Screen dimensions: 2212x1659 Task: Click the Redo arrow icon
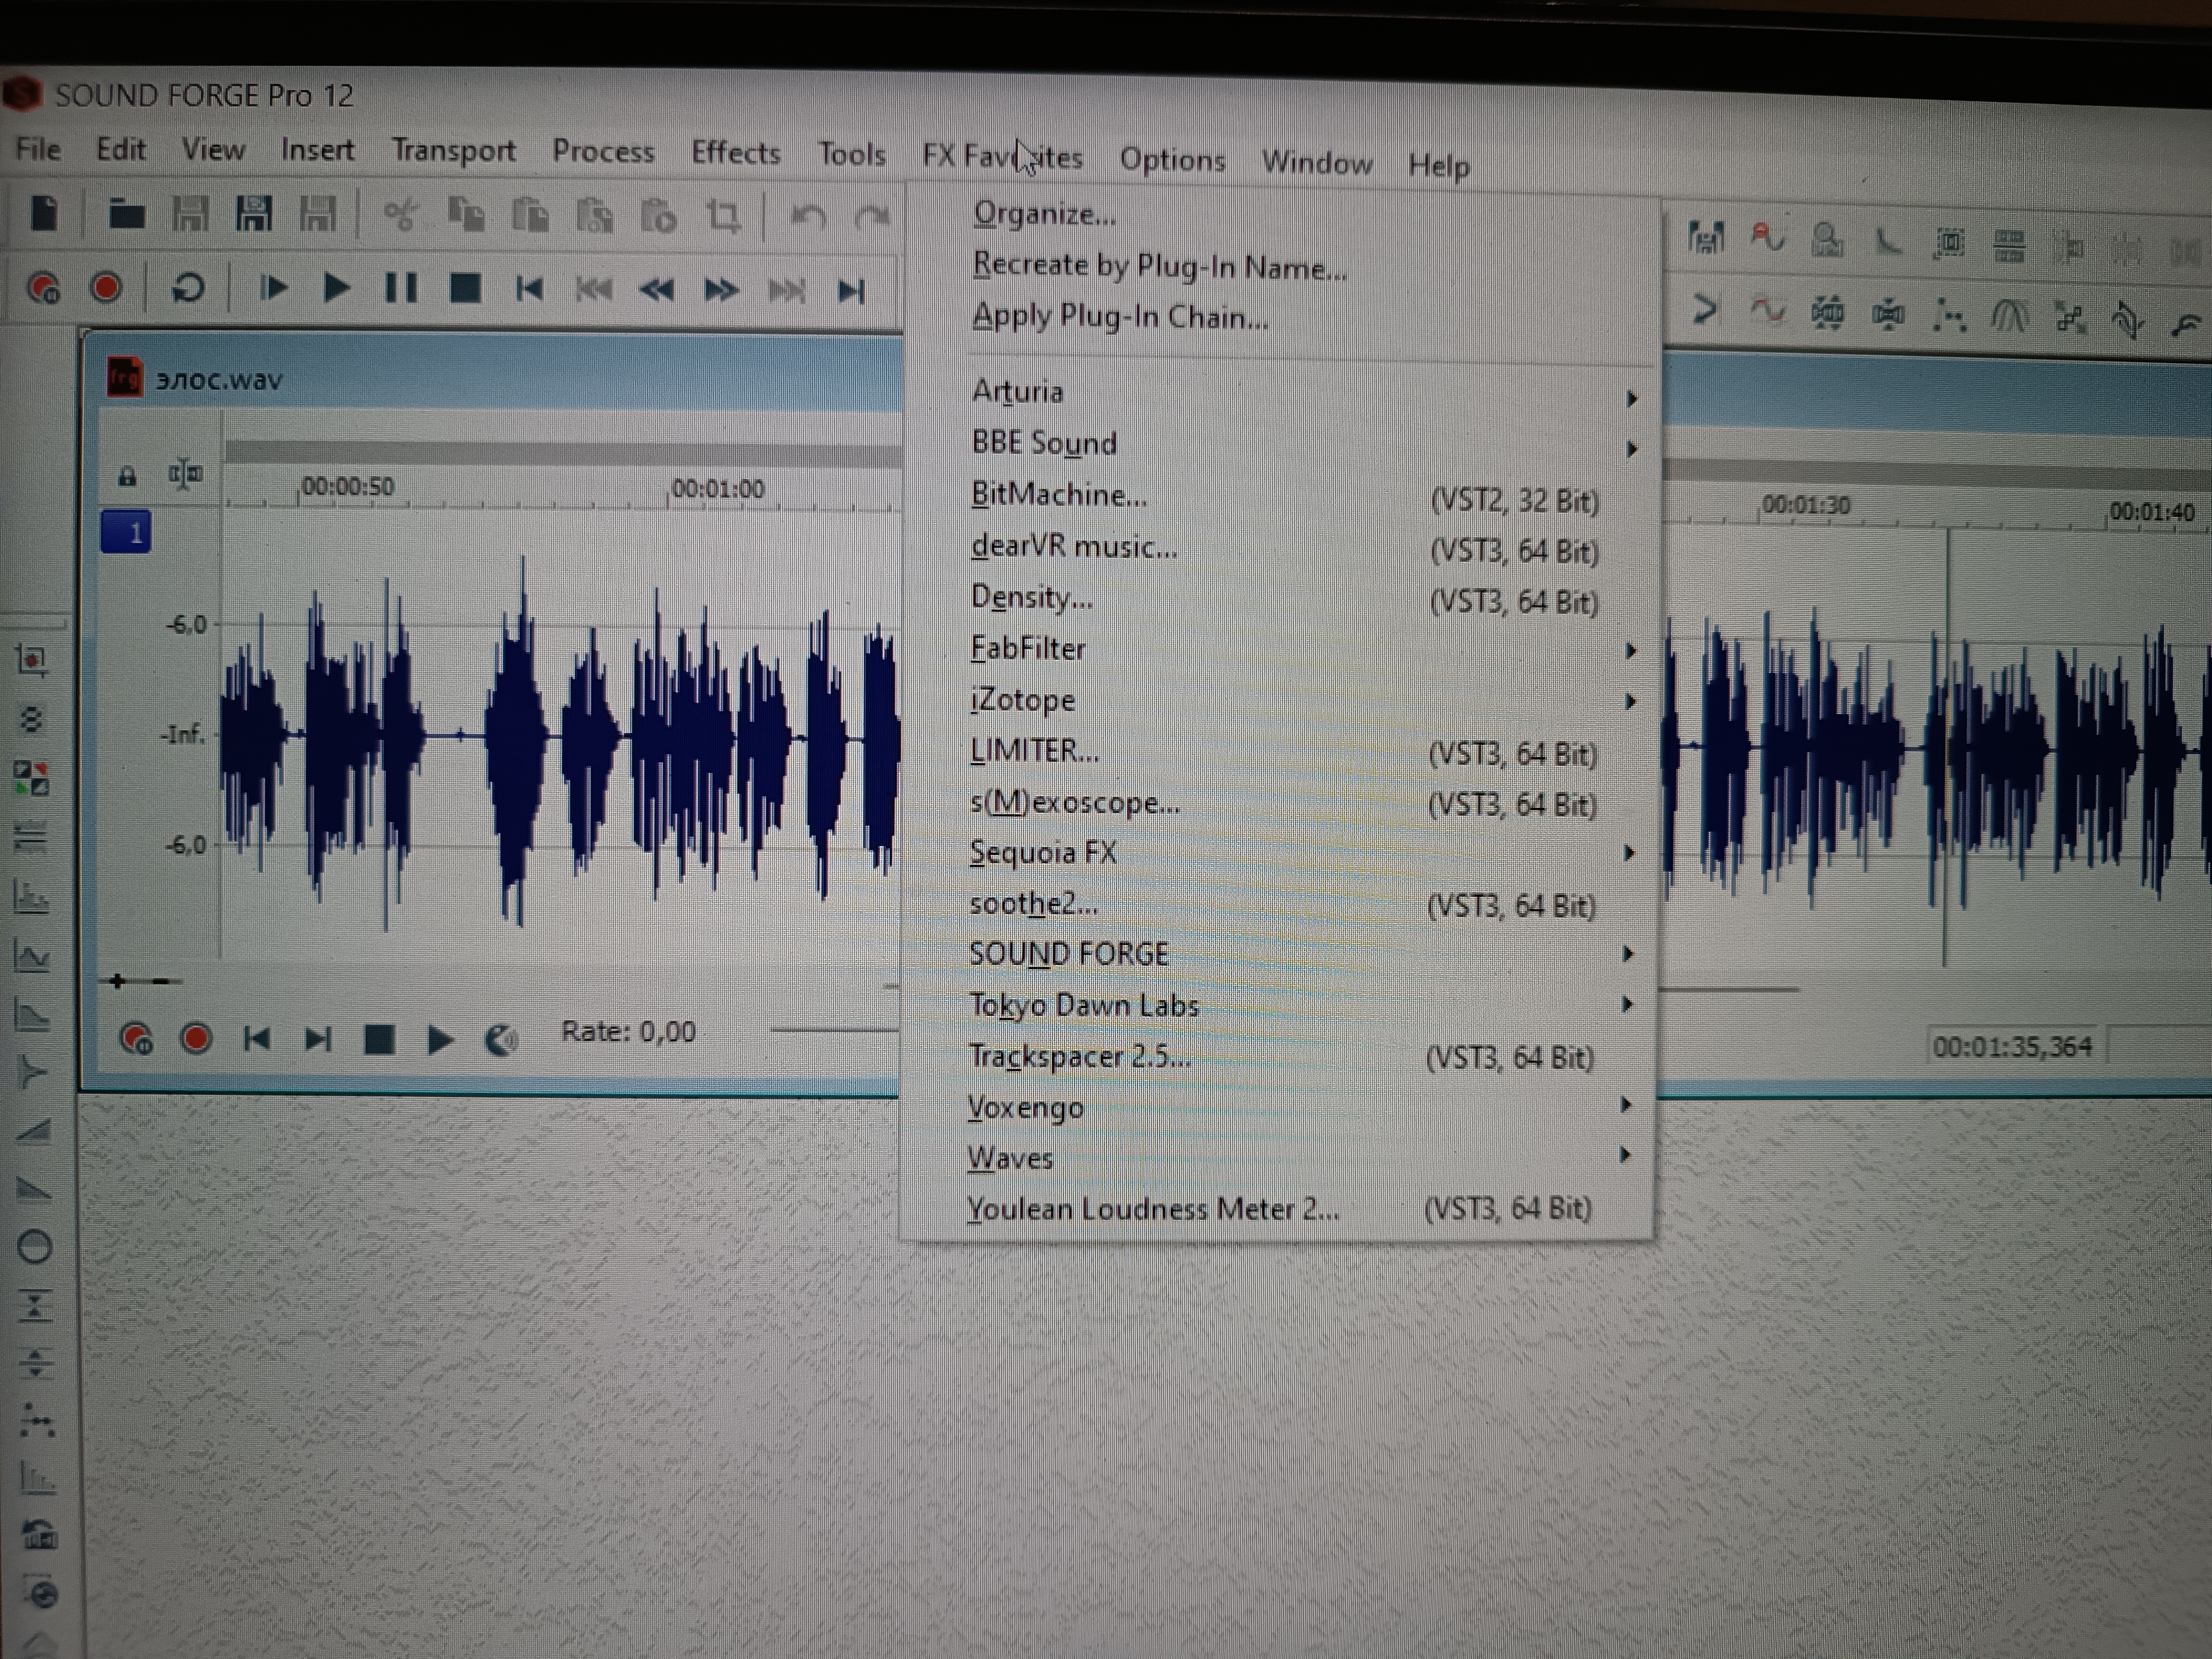(x=872, y=217)
